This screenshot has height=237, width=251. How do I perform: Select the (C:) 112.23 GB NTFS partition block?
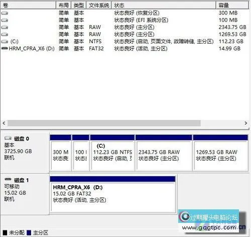coord(112,153)
